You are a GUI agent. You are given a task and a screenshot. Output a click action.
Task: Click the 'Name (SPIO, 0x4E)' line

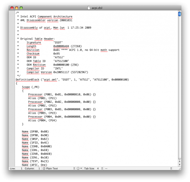coord(35,143)
